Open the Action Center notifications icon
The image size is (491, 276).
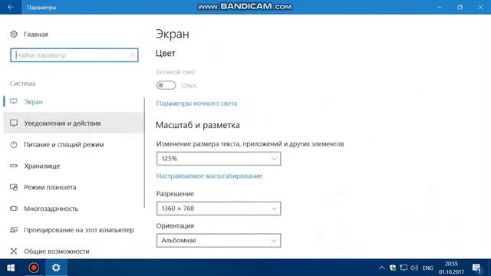click(x=477, y=268)
